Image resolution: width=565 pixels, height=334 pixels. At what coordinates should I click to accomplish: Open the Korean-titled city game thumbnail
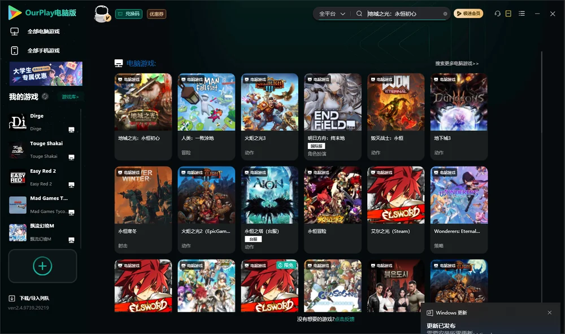[395, 286]
